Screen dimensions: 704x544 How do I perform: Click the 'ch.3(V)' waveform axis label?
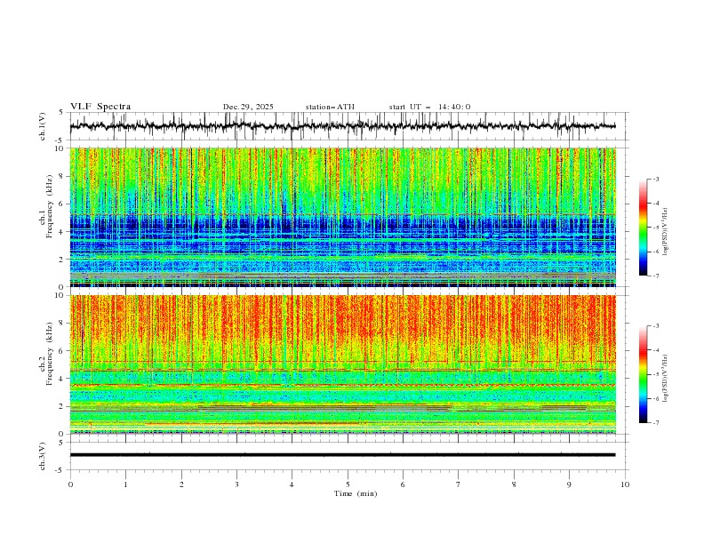click(x=43, y=456)
